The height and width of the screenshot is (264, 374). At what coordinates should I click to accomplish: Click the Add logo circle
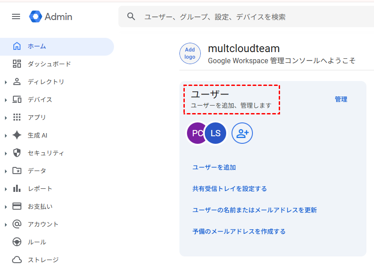(x=190, y=53)
